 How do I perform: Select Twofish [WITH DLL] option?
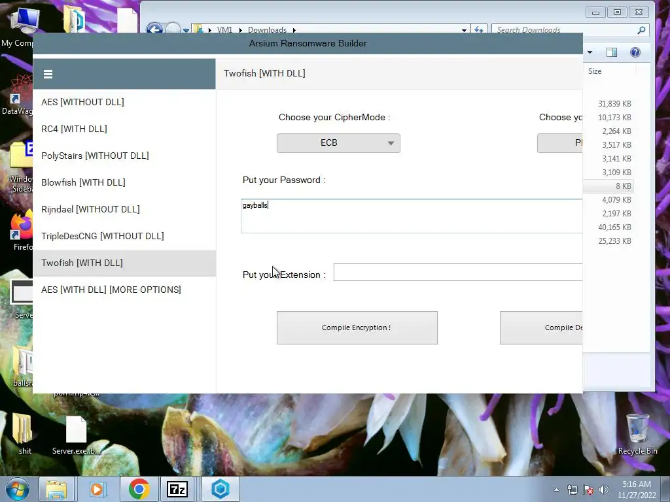pyautogui.click(x=124, y=263)
